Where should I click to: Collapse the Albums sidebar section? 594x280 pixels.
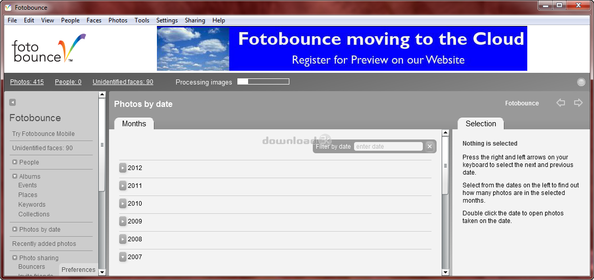[15, 176]
